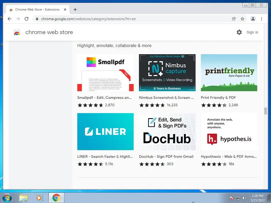This screenshot has width=271, height=203.
Task: Open the LINER extension thumbnail
Action: (x=105, y=132)
